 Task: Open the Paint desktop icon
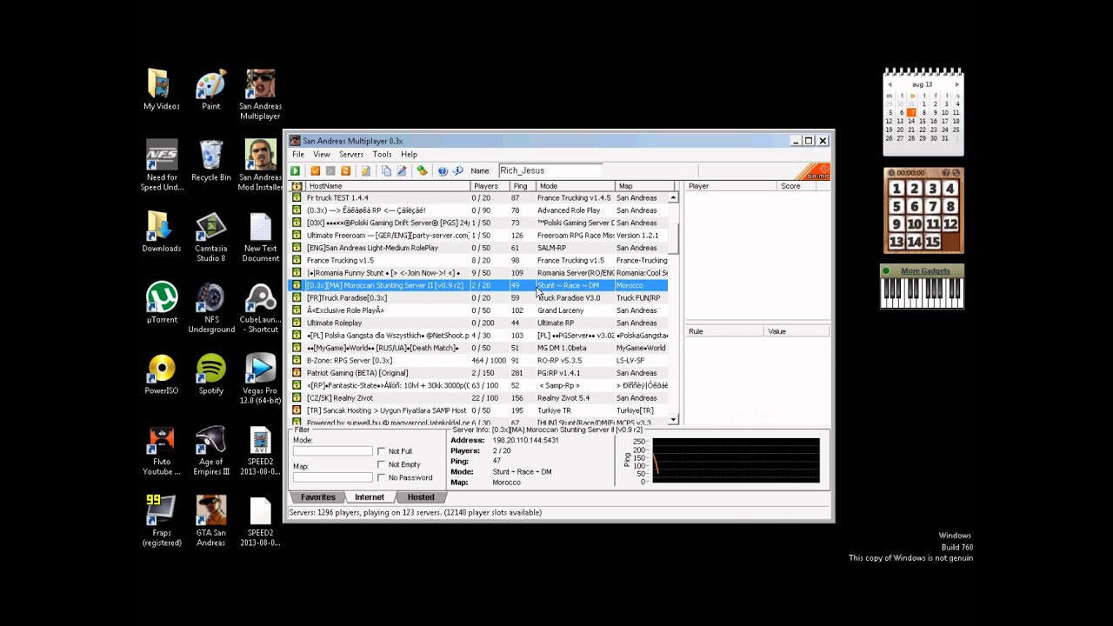210,90
